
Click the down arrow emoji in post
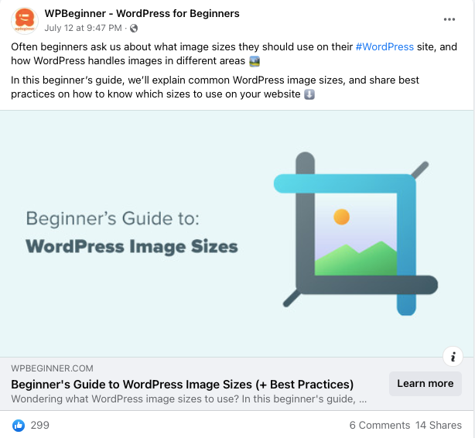[x=309, y=94]
